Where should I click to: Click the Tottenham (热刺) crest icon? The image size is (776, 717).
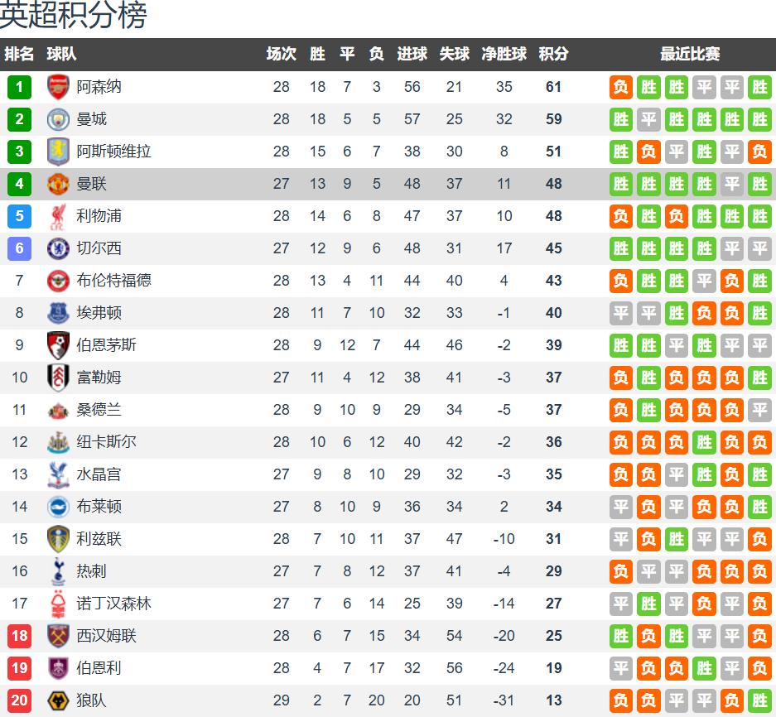coord(58,571)
